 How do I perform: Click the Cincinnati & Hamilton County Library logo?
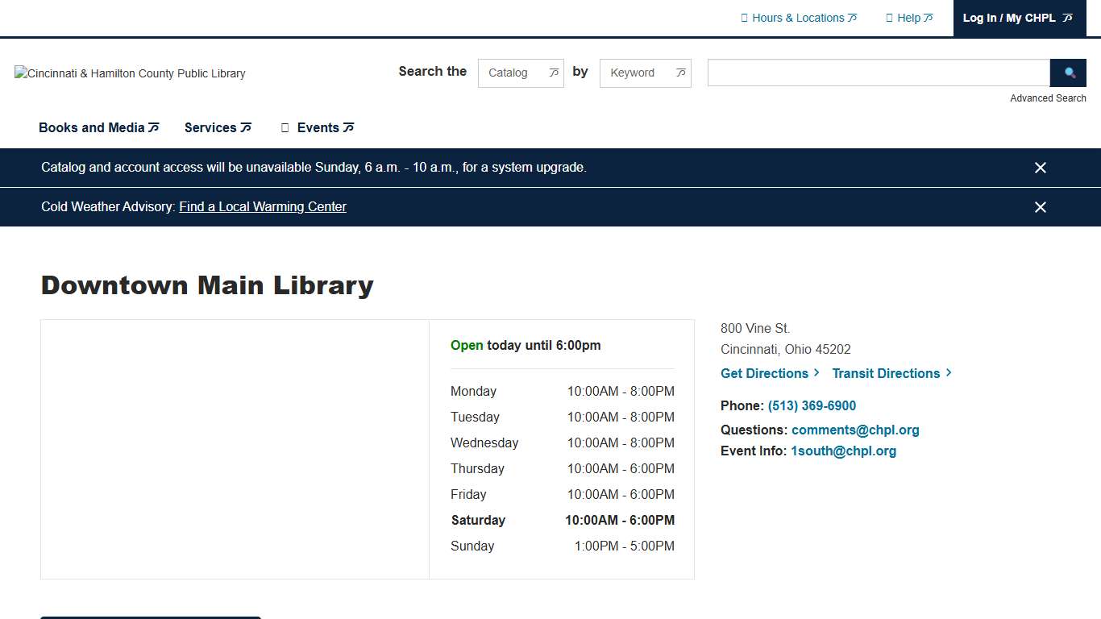[130, 73]
